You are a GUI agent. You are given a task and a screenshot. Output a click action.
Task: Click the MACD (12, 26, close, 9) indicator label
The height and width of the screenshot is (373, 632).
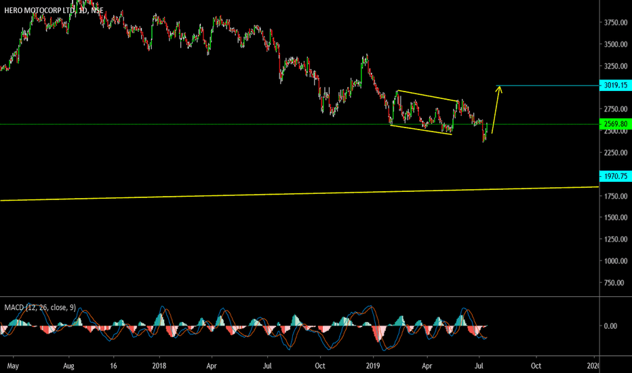(x=40, y=308)
